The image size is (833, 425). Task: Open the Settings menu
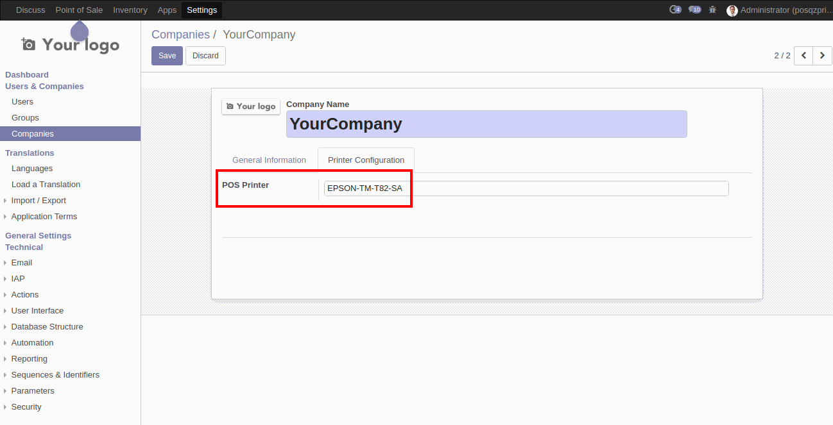click(x=202, y=10)
